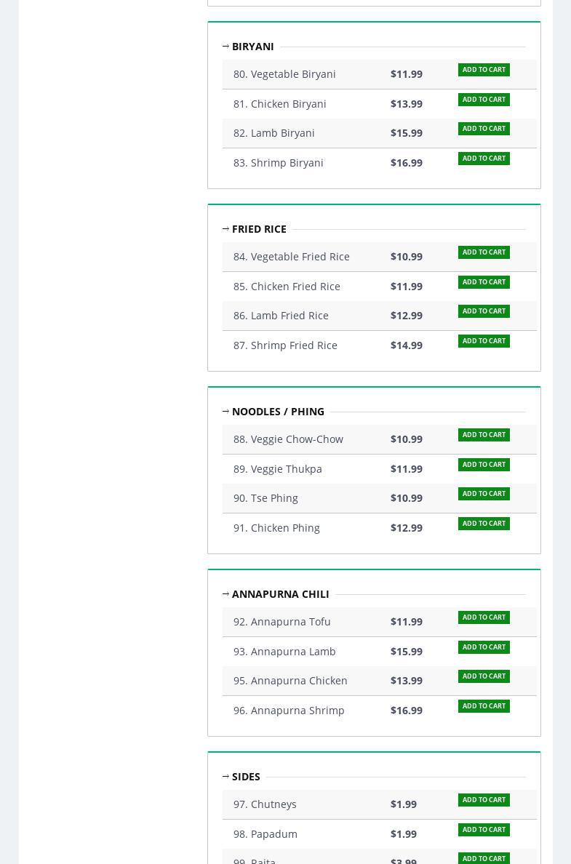Add Tse Phing to cart
The width and height of the screenshot is (571, 864).
(484, 494)
